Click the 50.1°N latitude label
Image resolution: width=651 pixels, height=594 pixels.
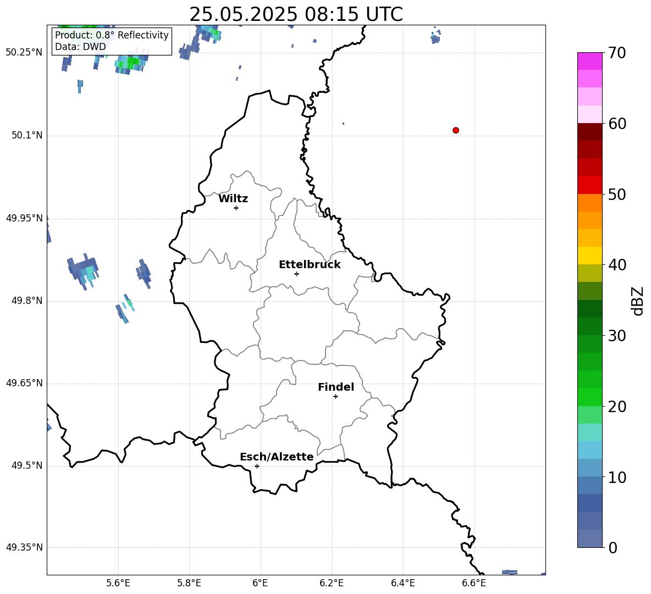27,135
